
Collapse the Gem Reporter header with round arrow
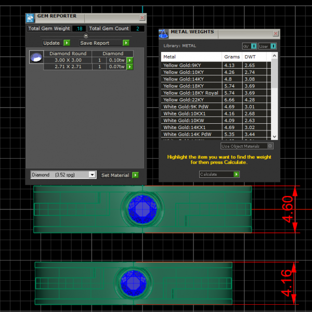click(86, 36)
